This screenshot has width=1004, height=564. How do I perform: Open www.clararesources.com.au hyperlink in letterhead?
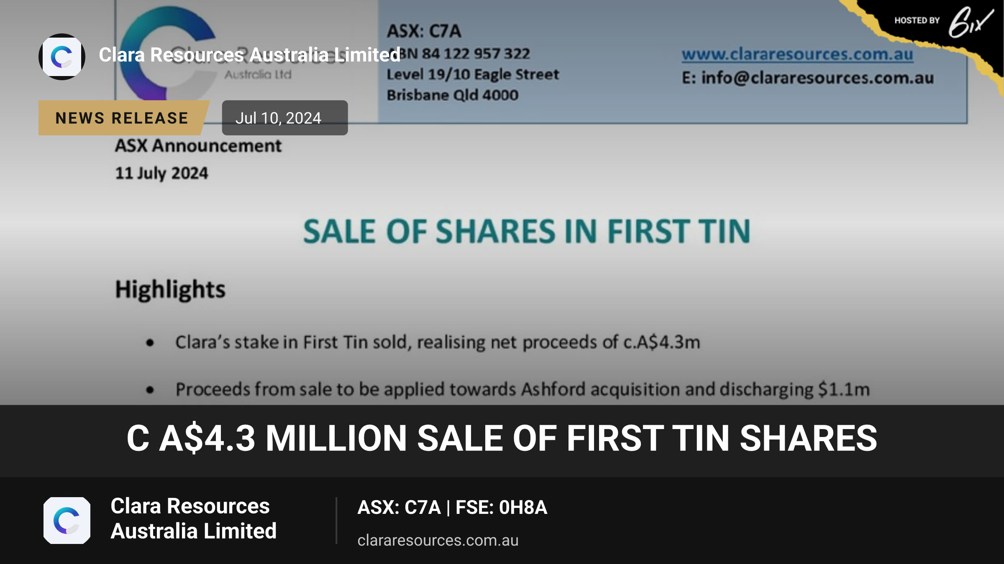797,54
